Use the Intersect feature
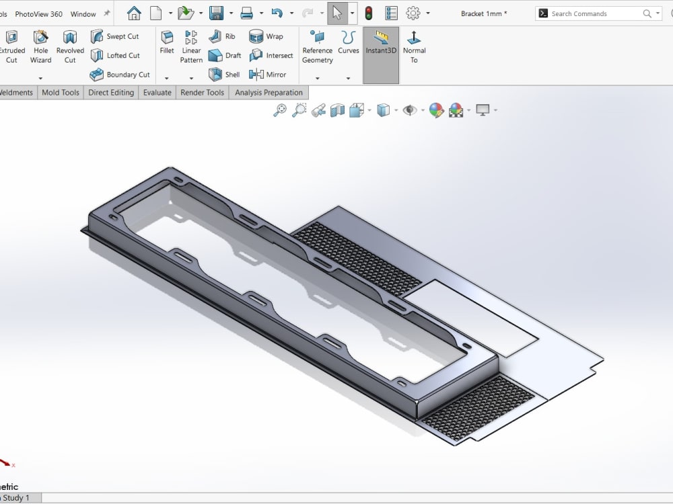The height and width of the screenshot is (504, 673). click(x=271, y=55)
